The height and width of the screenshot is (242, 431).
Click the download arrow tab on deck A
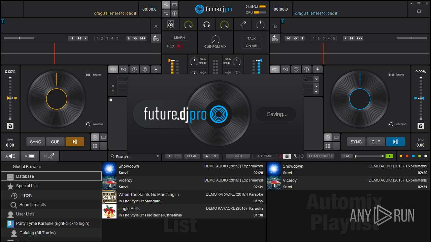(x=156, y=70)
